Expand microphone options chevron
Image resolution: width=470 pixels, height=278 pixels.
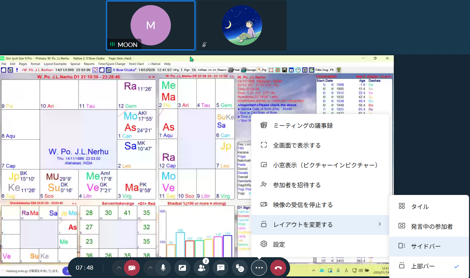[x=150, y=268]
